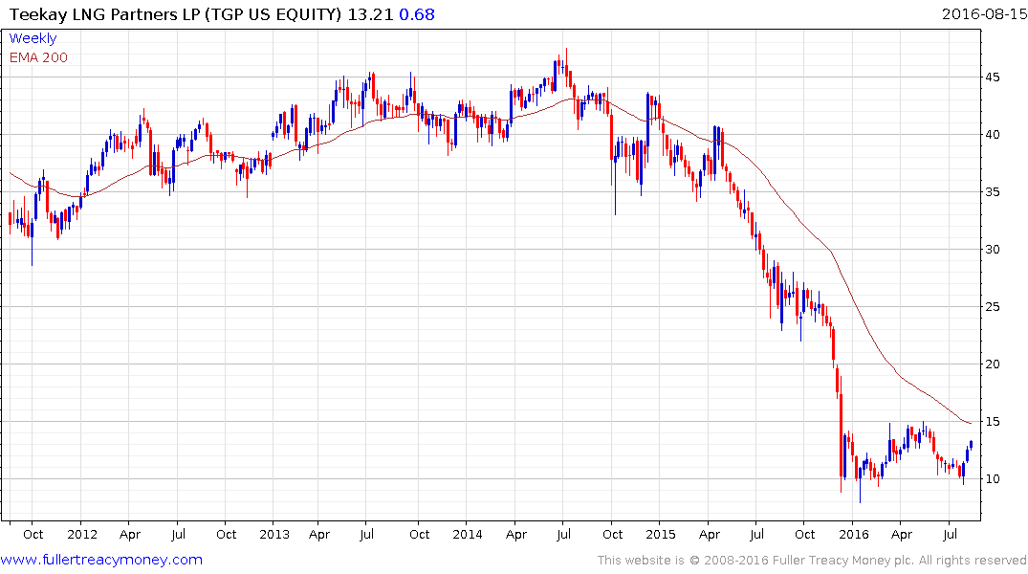Screen dimensions: 1028x574
Task: Click the last price value 13.21
Action: point(370,14)
